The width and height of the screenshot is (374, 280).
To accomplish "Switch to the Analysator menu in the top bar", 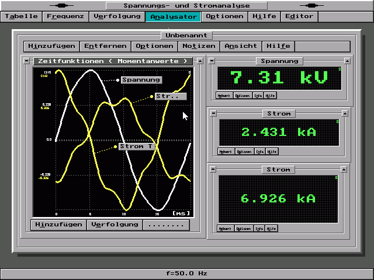I will point(173,16).
